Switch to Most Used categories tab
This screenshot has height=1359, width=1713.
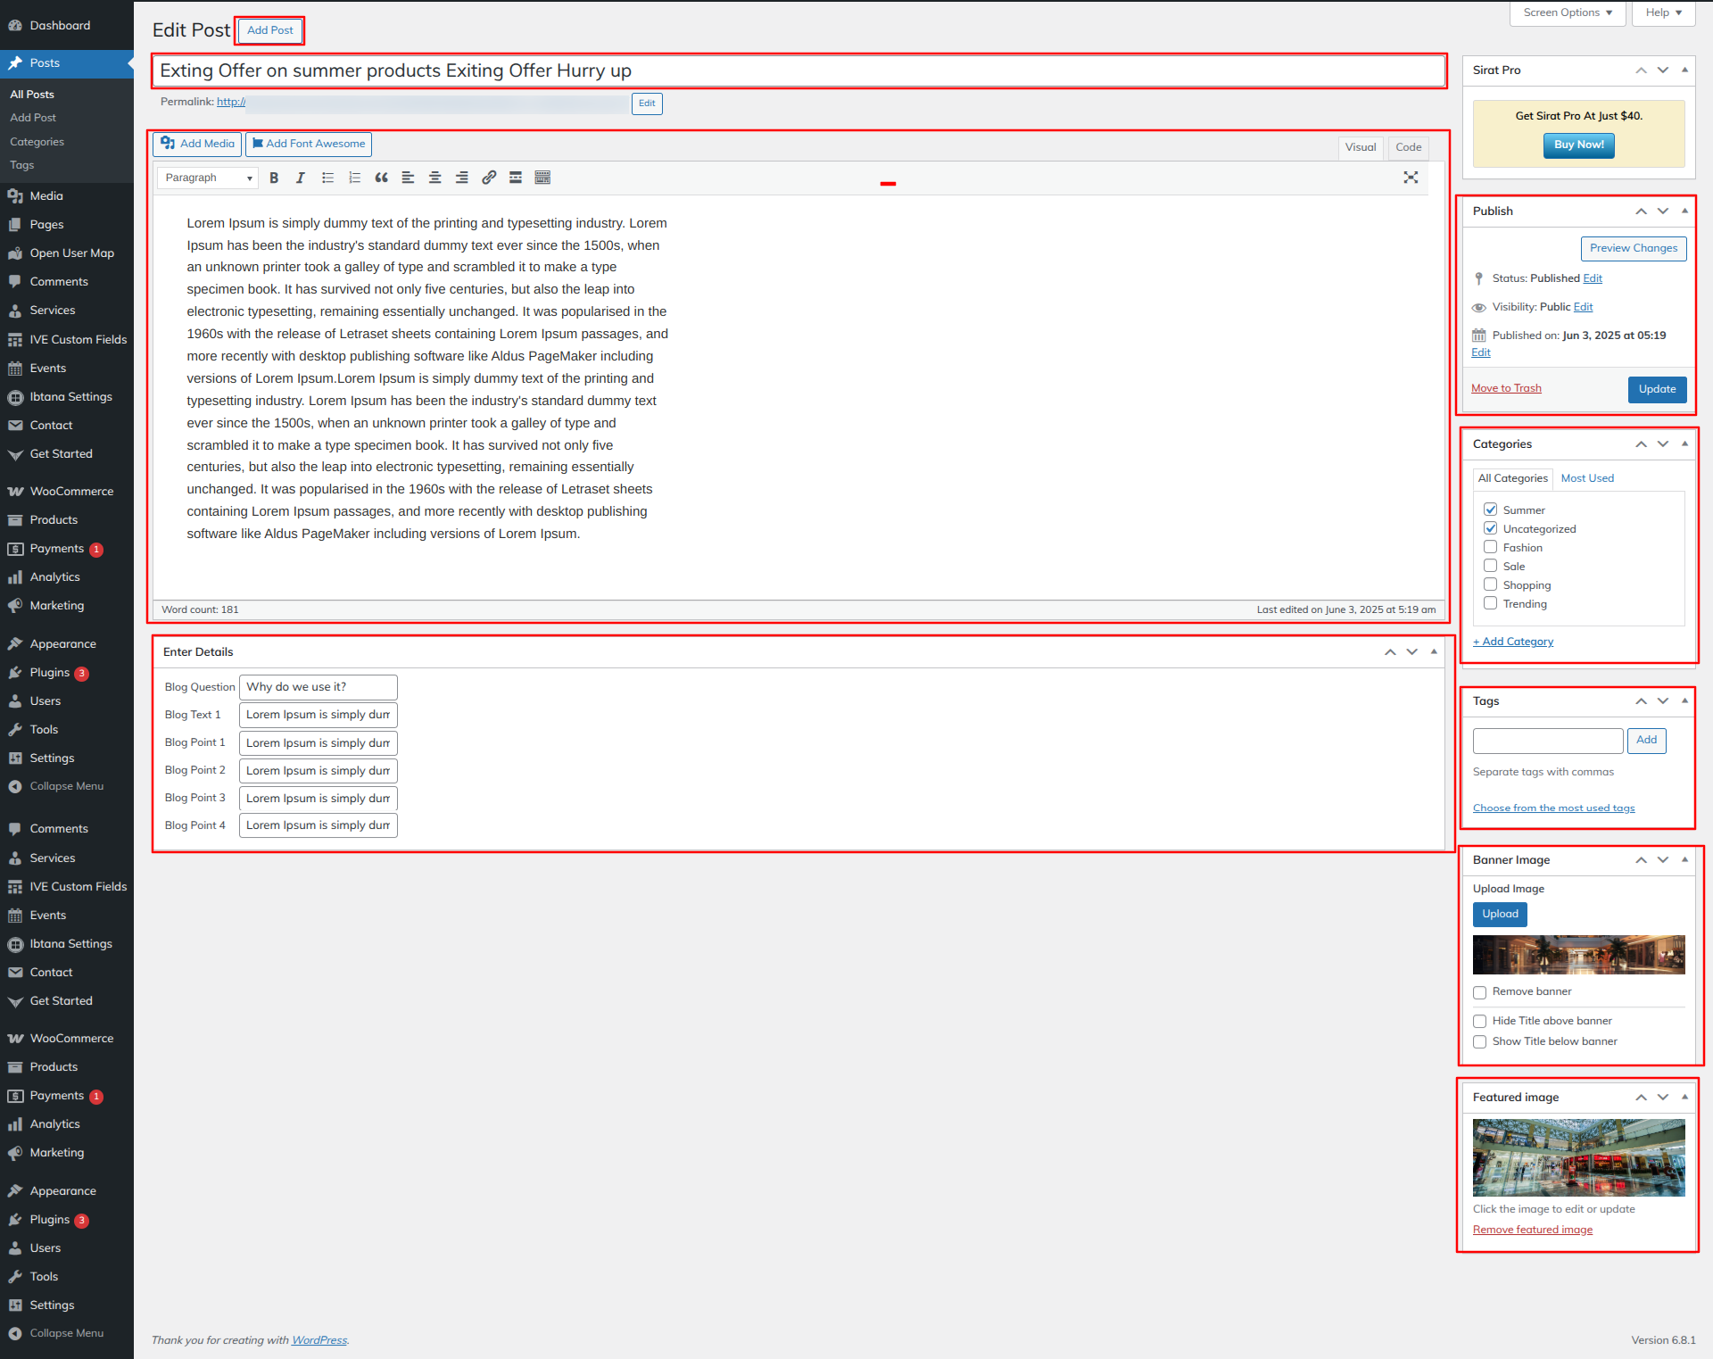pos(1587,478)
